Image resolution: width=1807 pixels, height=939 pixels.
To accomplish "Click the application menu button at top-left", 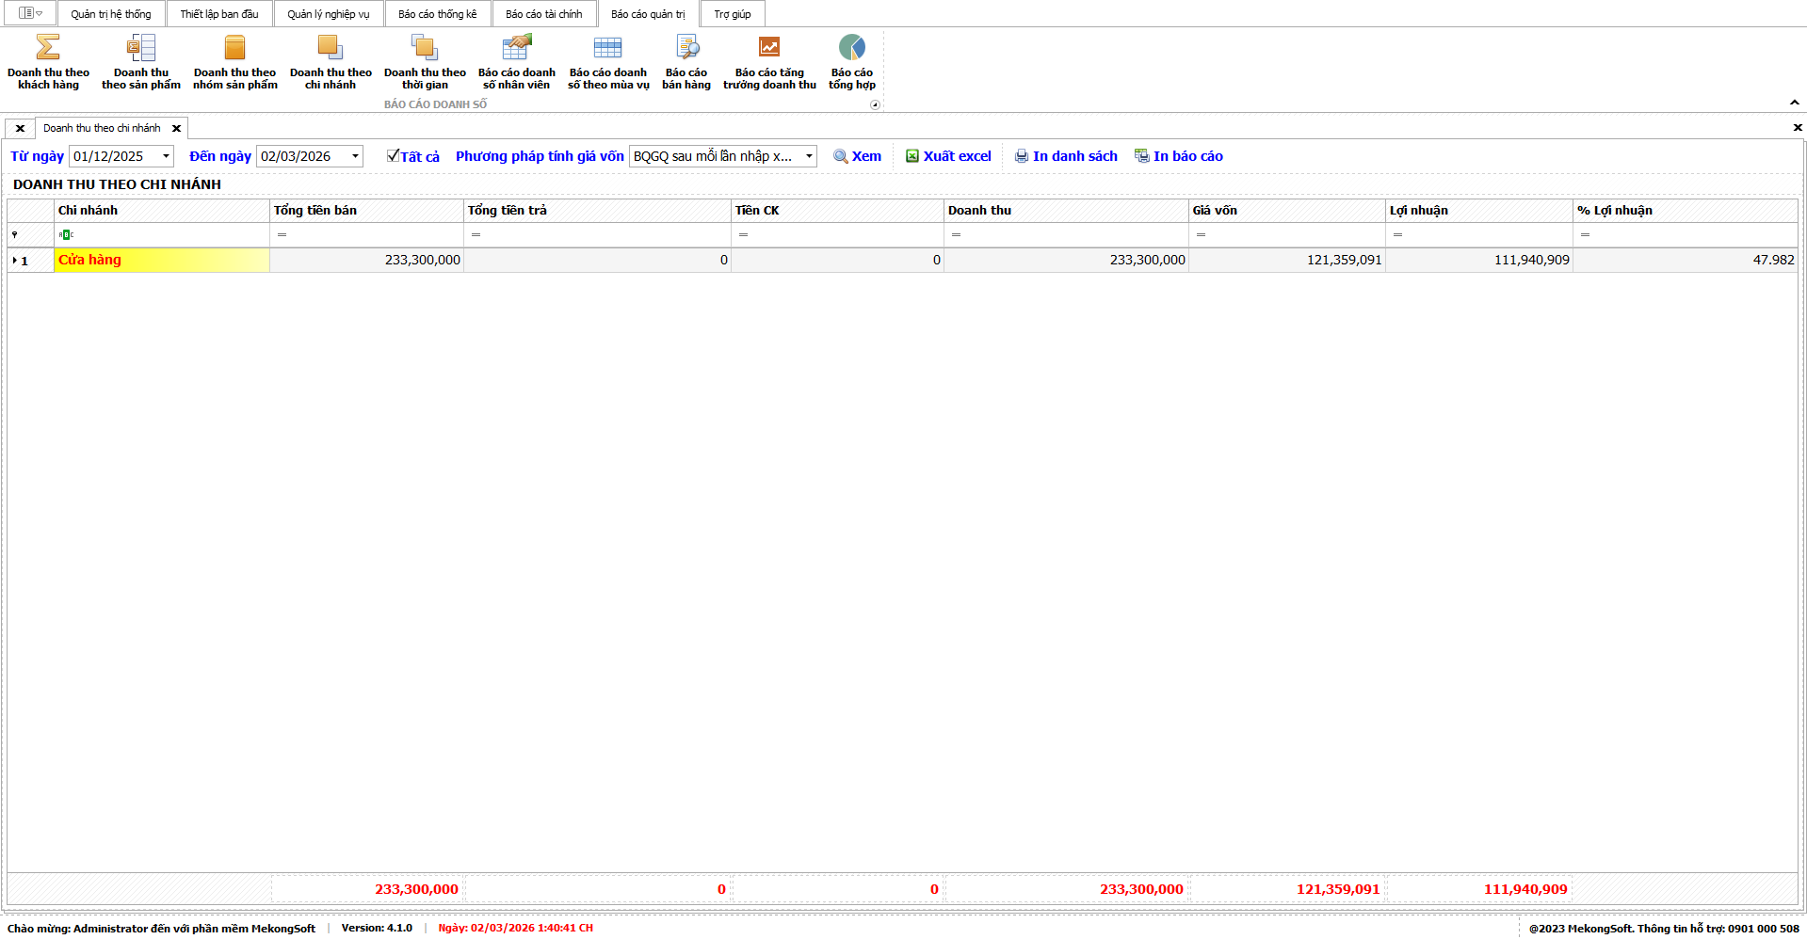I will pyautogui.click(x=30, y=13).
